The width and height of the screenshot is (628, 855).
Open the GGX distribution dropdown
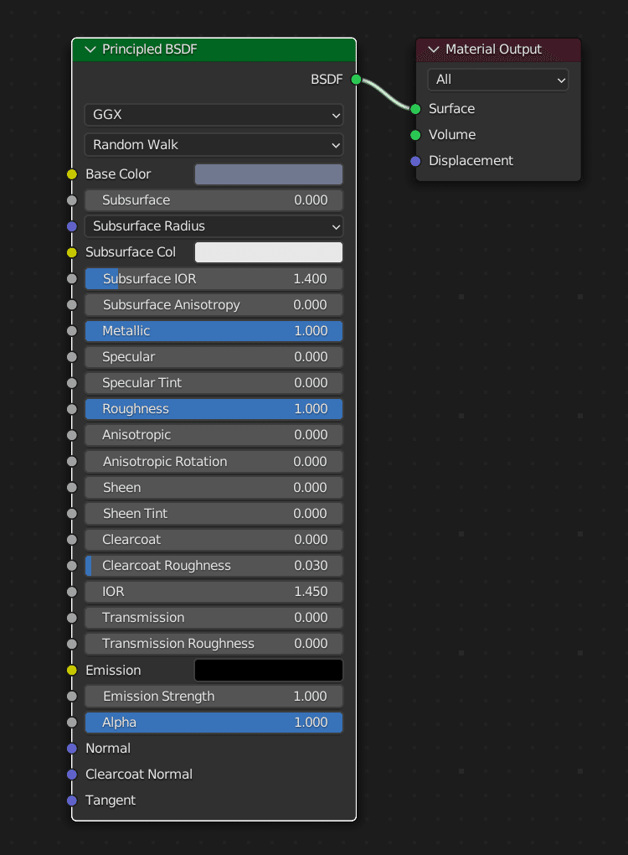214,115
